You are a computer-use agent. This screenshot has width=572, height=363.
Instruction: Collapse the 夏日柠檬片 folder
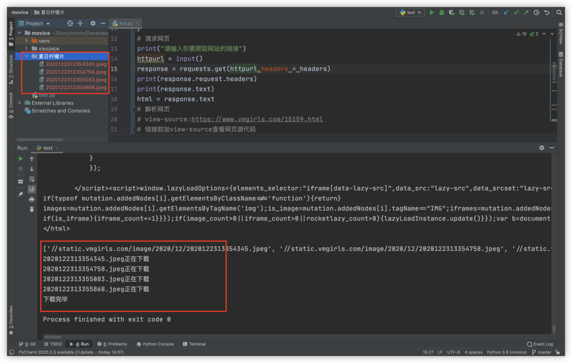click(27, 56)
